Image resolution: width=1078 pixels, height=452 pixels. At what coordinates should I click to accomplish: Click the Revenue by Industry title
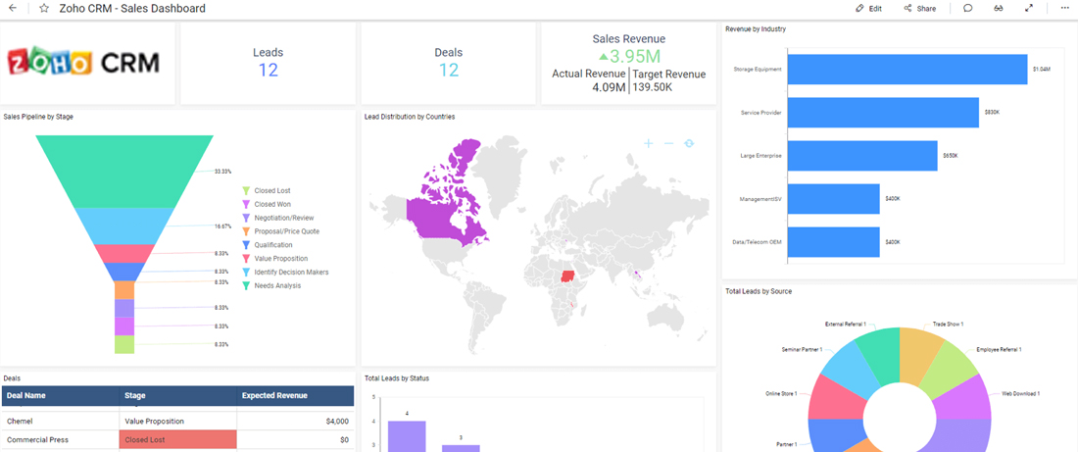[x=756, y=29]
